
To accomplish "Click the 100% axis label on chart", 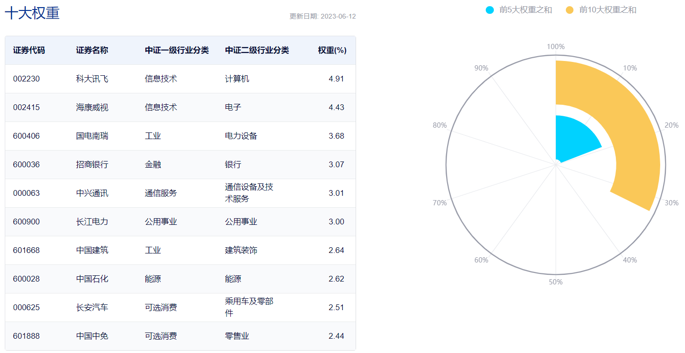I will [x=556, y=47].
